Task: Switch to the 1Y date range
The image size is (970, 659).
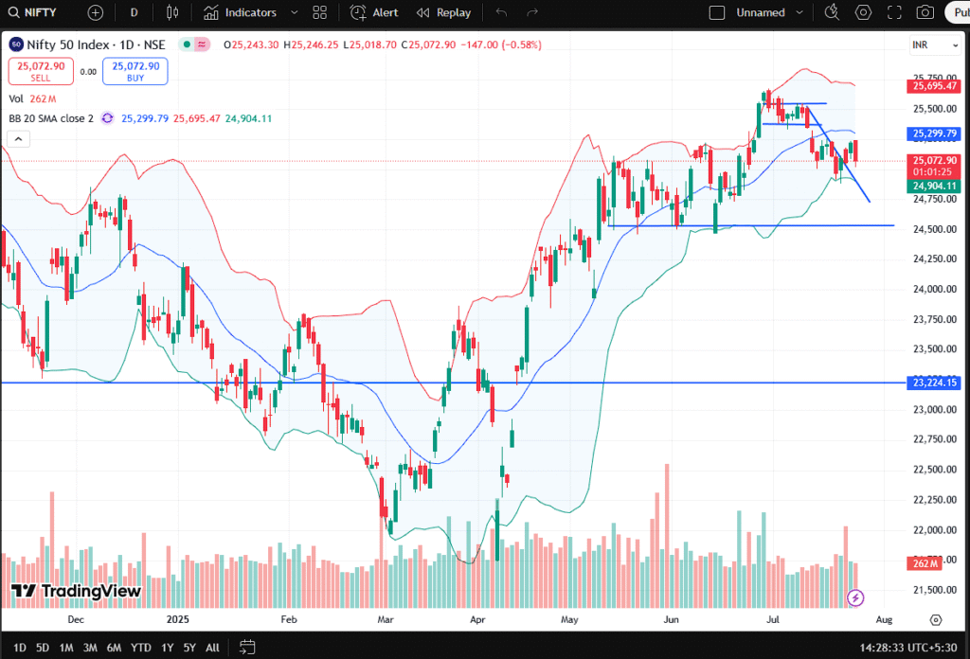Action: pyautogui.click(x=167, y=648)
